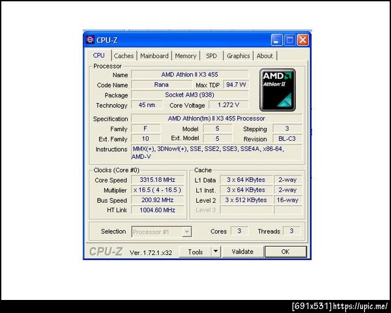Expand the Tools dropdown arrow

tap(216, 252)
